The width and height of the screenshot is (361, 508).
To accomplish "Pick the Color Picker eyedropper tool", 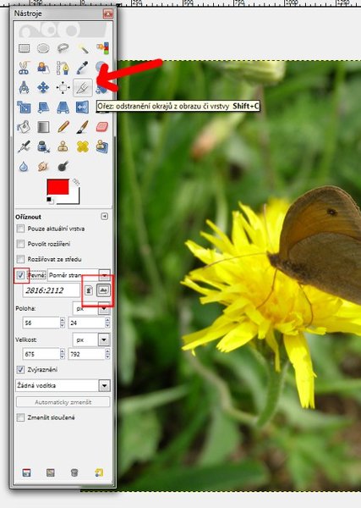I will [82, 68].
